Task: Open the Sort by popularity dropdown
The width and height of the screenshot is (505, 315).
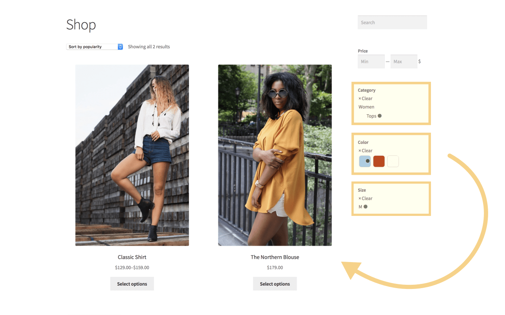Action: 95,47
